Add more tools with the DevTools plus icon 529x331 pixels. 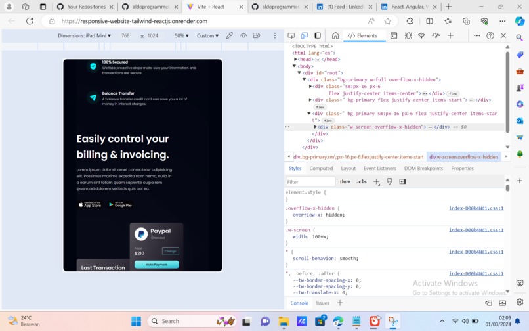[x=450, y=36]
